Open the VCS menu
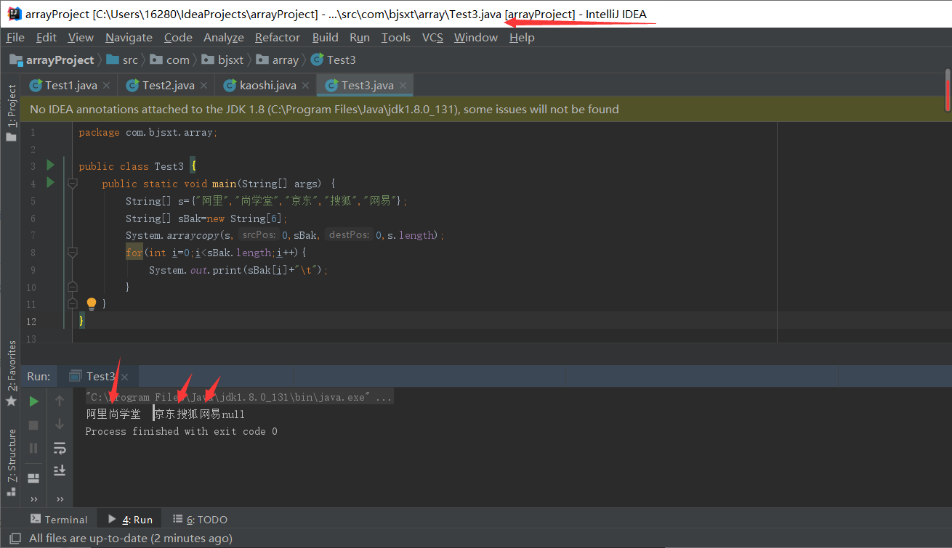The height and width of the screenshot is (548, 952). tap(432, 38)
